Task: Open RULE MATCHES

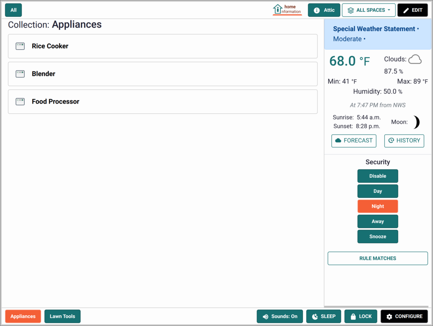Action: [378, 258]
